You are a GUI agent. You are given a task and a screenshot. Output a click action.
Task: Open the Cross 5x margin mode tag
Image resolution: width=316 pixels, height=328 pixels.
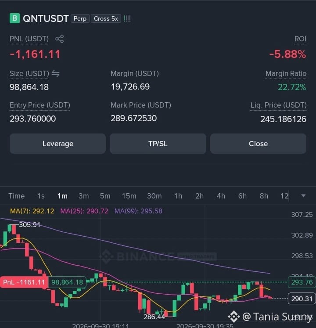(x=106, y=18)
